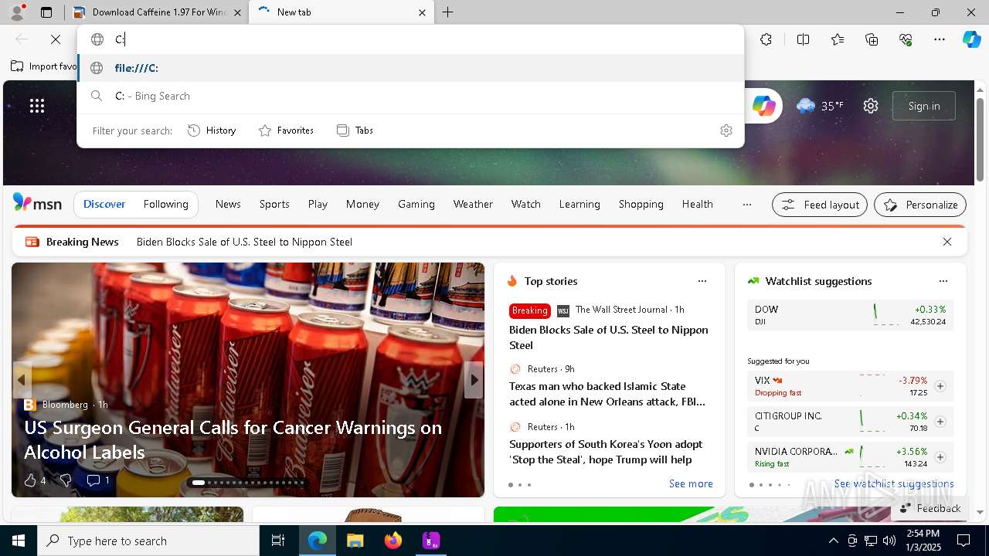
Task: Select the Discover feed tab
Action: pos(104,205)
